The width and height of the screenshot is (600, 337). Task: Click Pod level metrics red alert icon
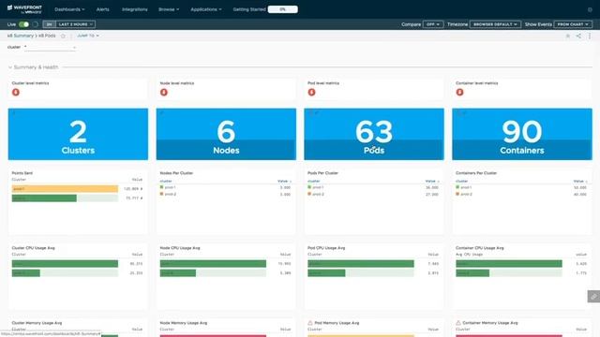tap(311, 92)
